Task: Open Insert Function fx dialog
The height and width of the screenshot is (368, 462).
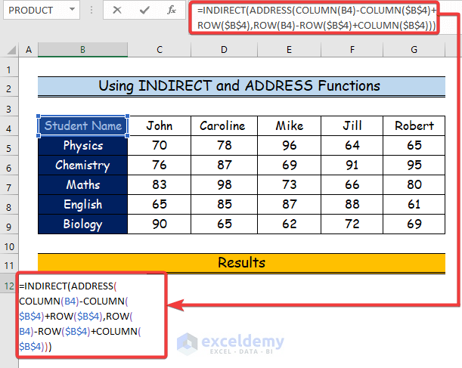Action: (171, 10)
